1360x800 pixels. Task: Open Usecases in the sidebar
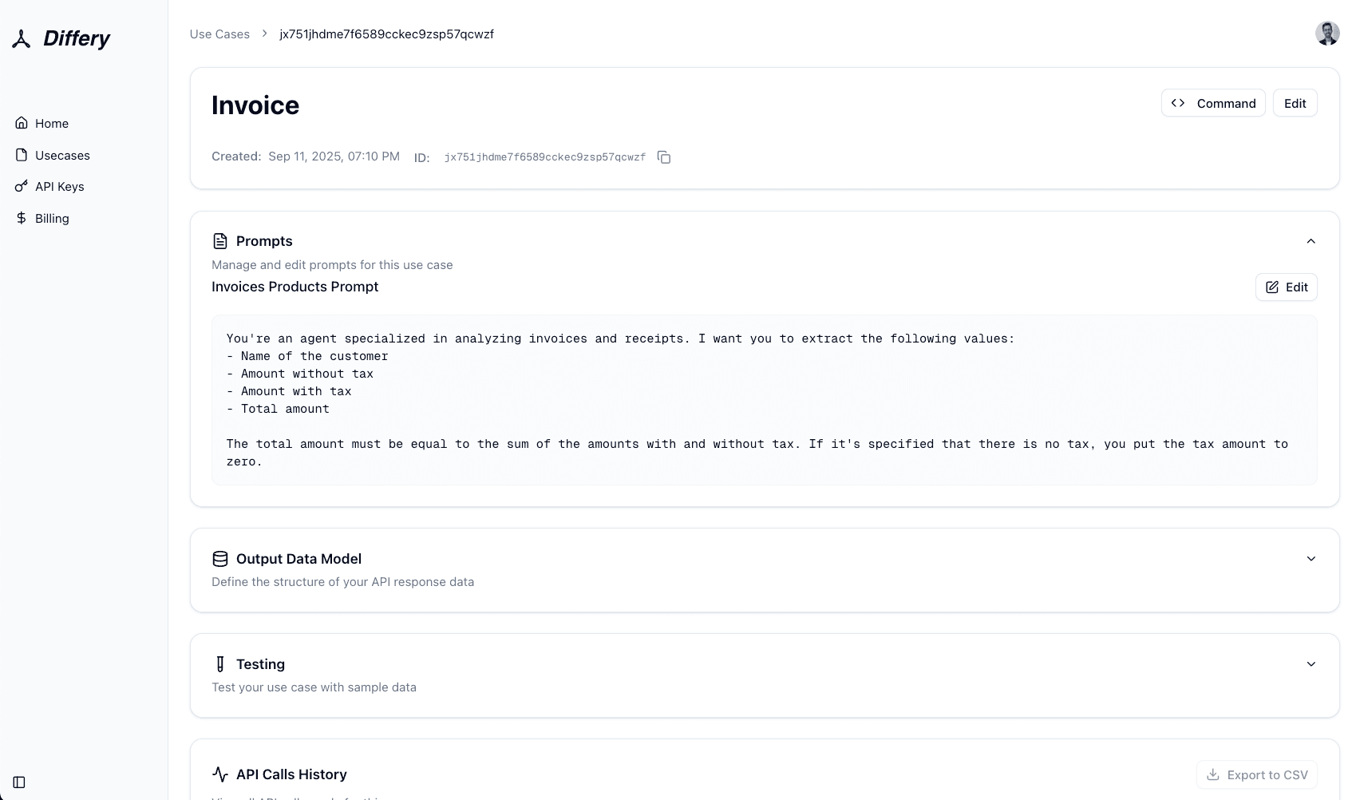[x=62, y=156]
